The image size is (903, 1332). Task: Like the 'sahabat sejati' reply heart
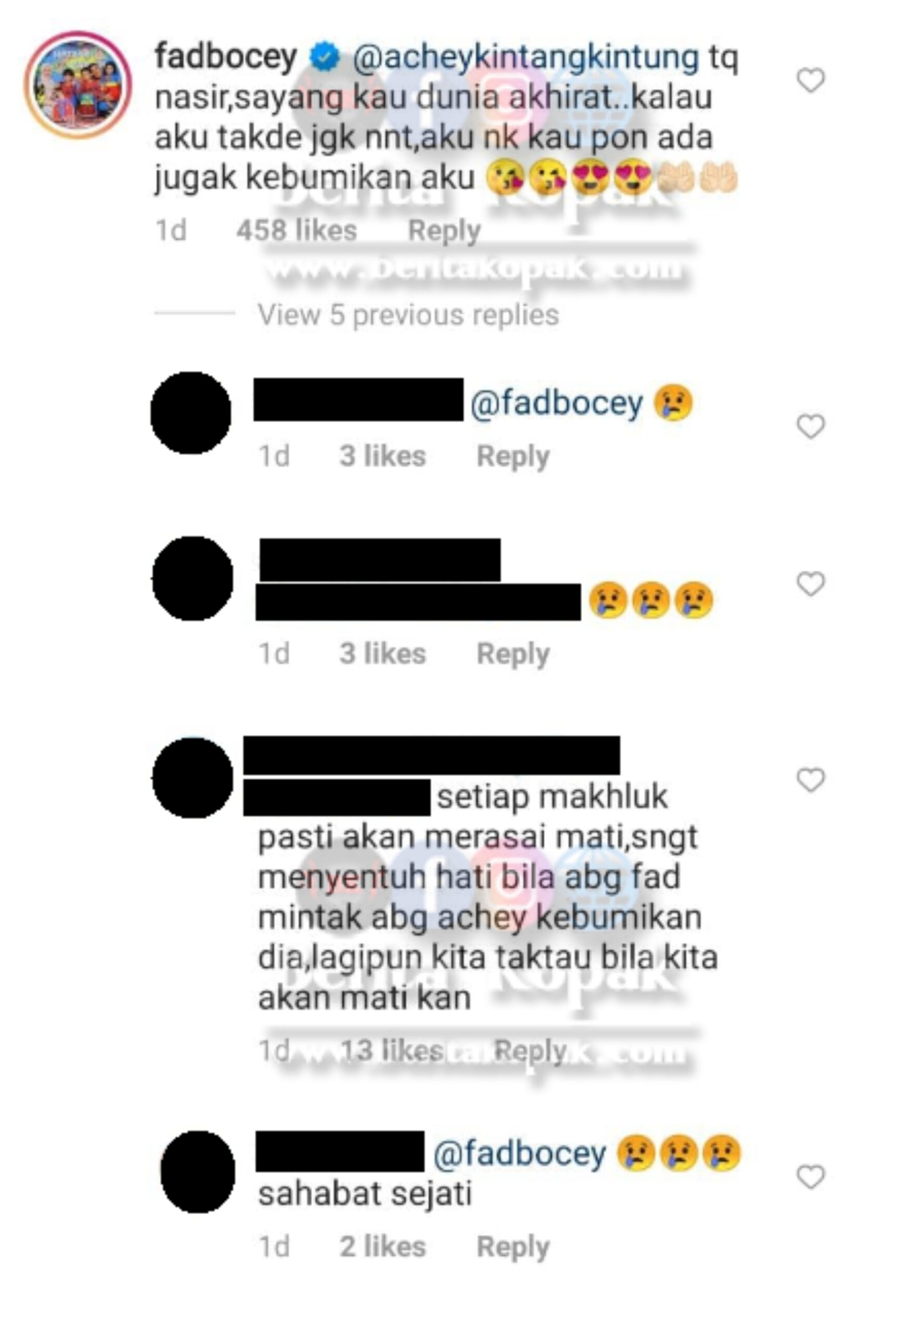pyautogui.click(x=811, y=1176)
